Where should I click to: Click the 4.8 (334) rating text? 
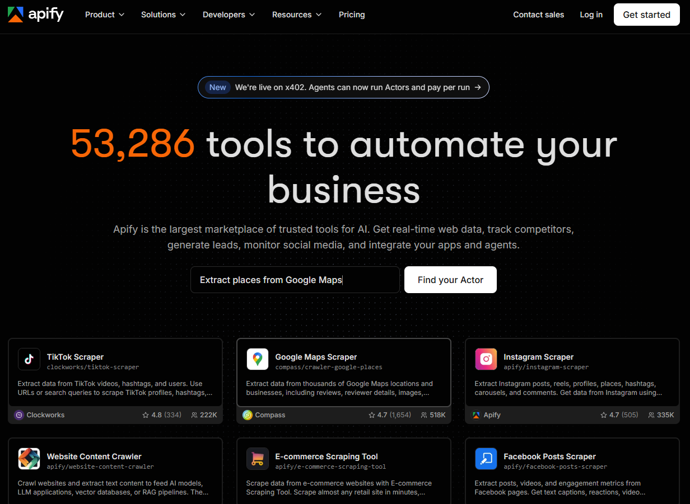click(x=166, y=415)
